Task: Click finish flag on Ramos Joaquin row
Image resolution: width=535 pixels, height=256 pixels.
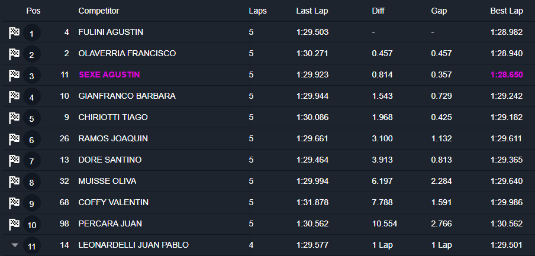Action: pyautogui.click(x=14, y=140)
